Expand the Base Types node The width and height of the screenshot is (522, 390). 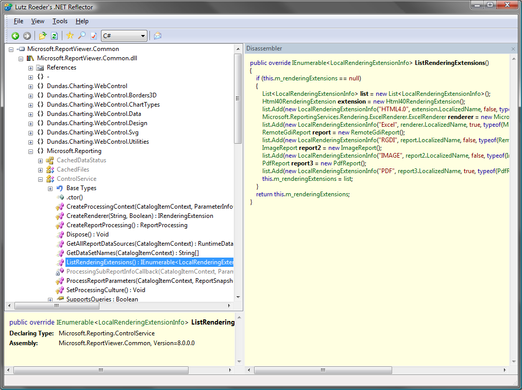50,189
